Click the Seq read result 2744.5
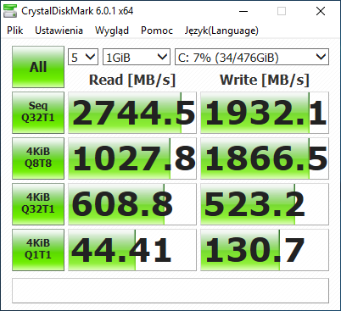This screenshot has width=341, height=311. point(132,113)
